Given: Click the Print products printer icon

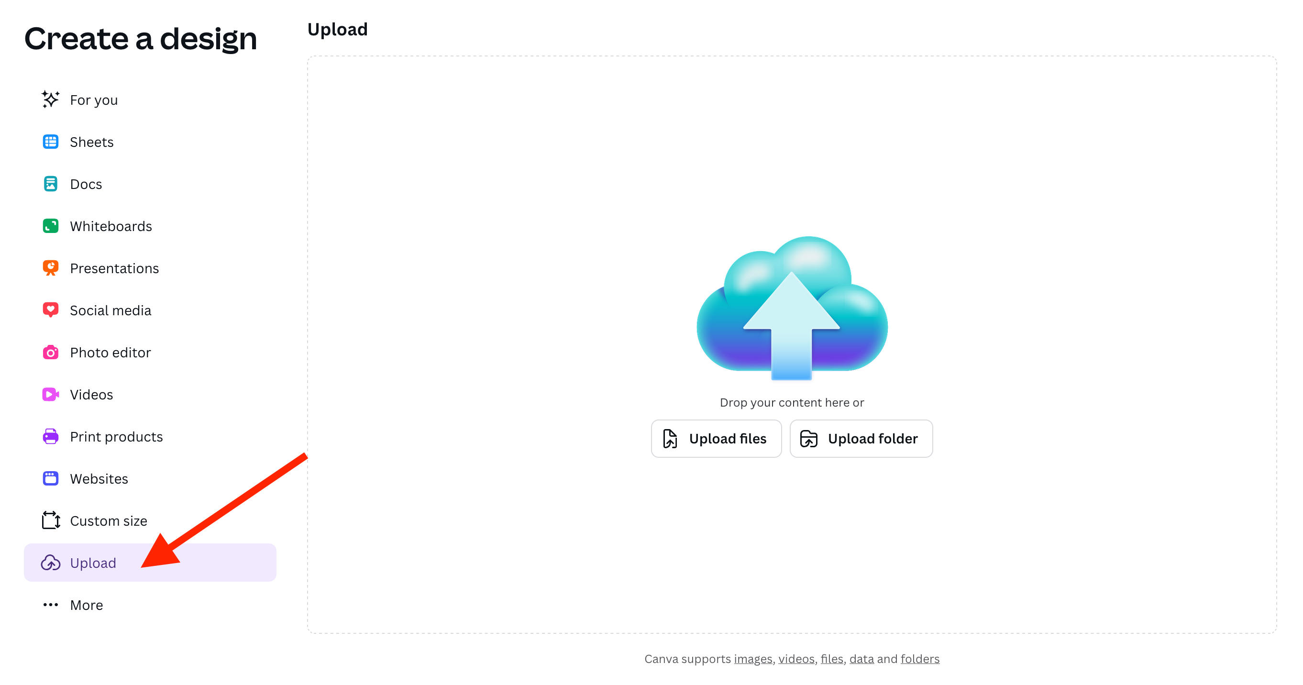Looking at the screenshot, I should pyautogui.click(x=50, y=436).
